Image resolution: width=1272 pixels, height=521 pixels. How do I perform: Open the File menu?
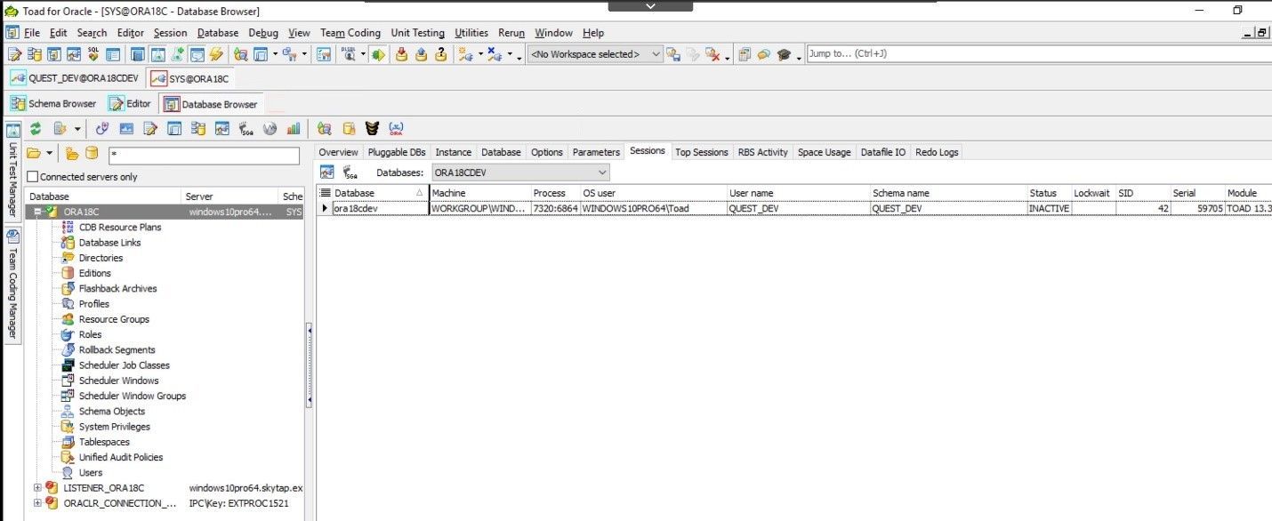32,33
